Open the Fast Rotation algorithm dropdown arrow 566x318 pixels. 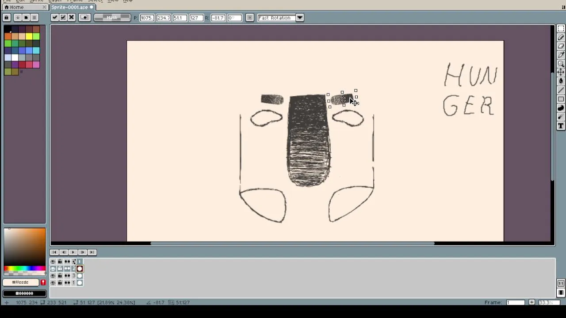point(300,18)
